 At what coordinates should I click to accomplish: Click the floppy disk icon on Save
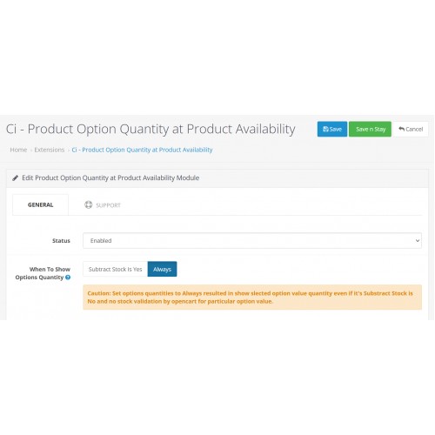pyautogui.click(x=325, y=129)
